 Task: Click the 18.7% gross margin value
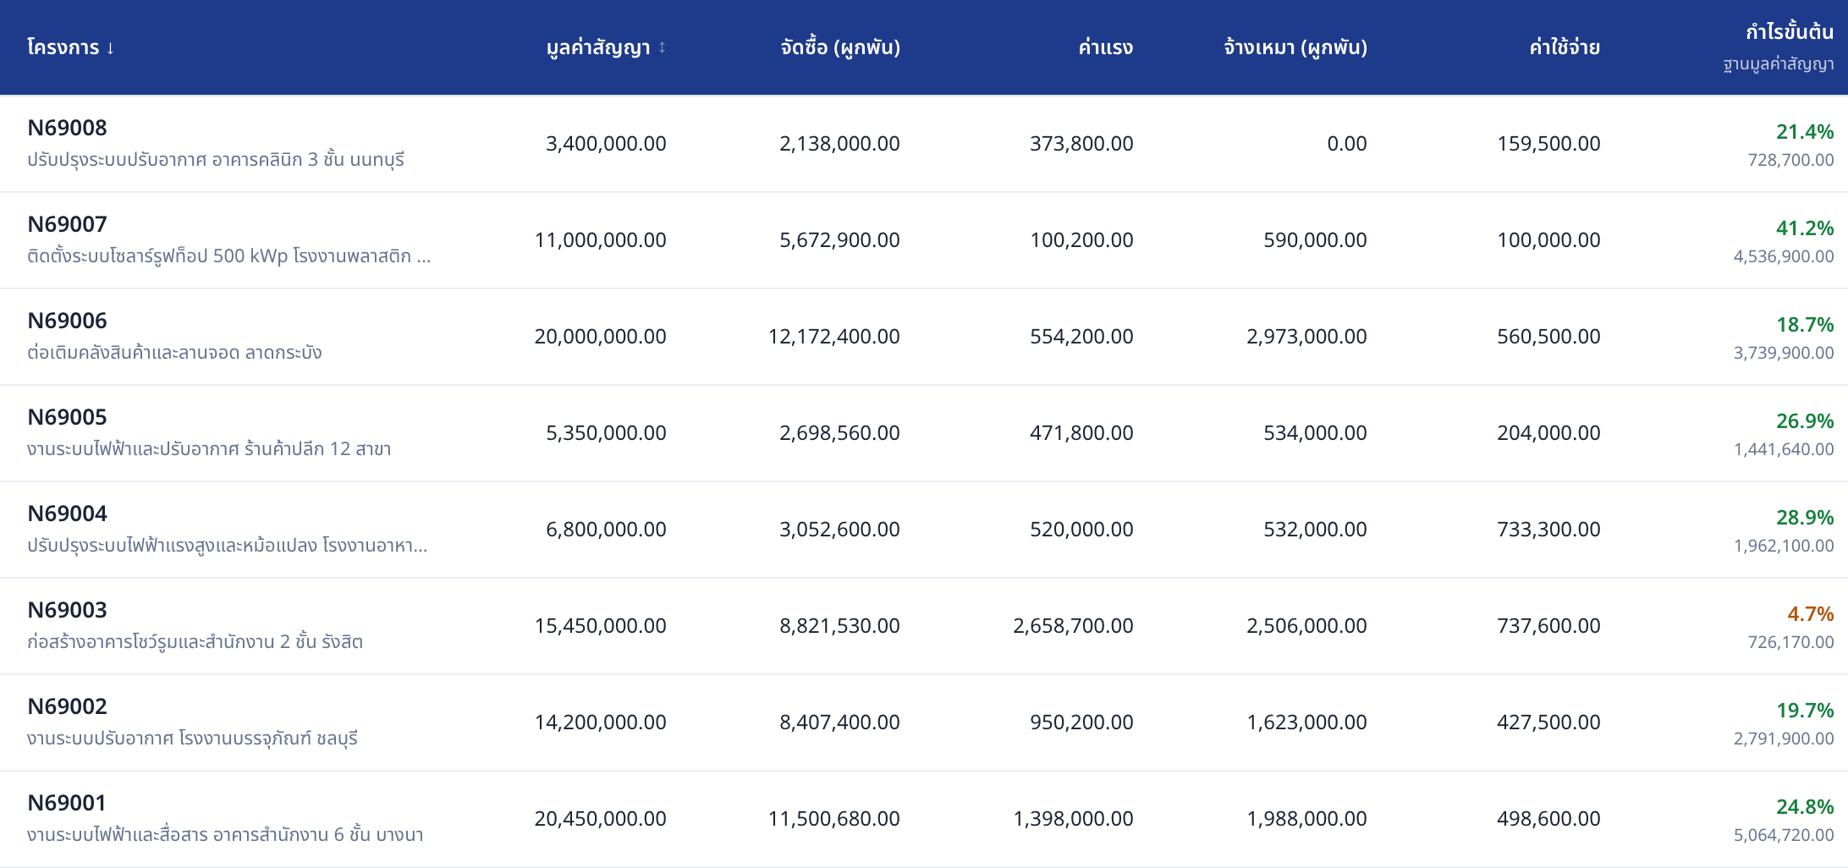(1805, 325)
